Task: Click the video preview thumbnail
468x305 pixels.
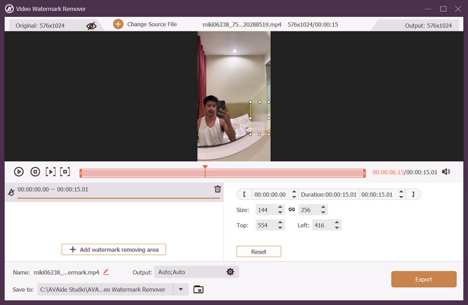Action: (x=234, y=96)
